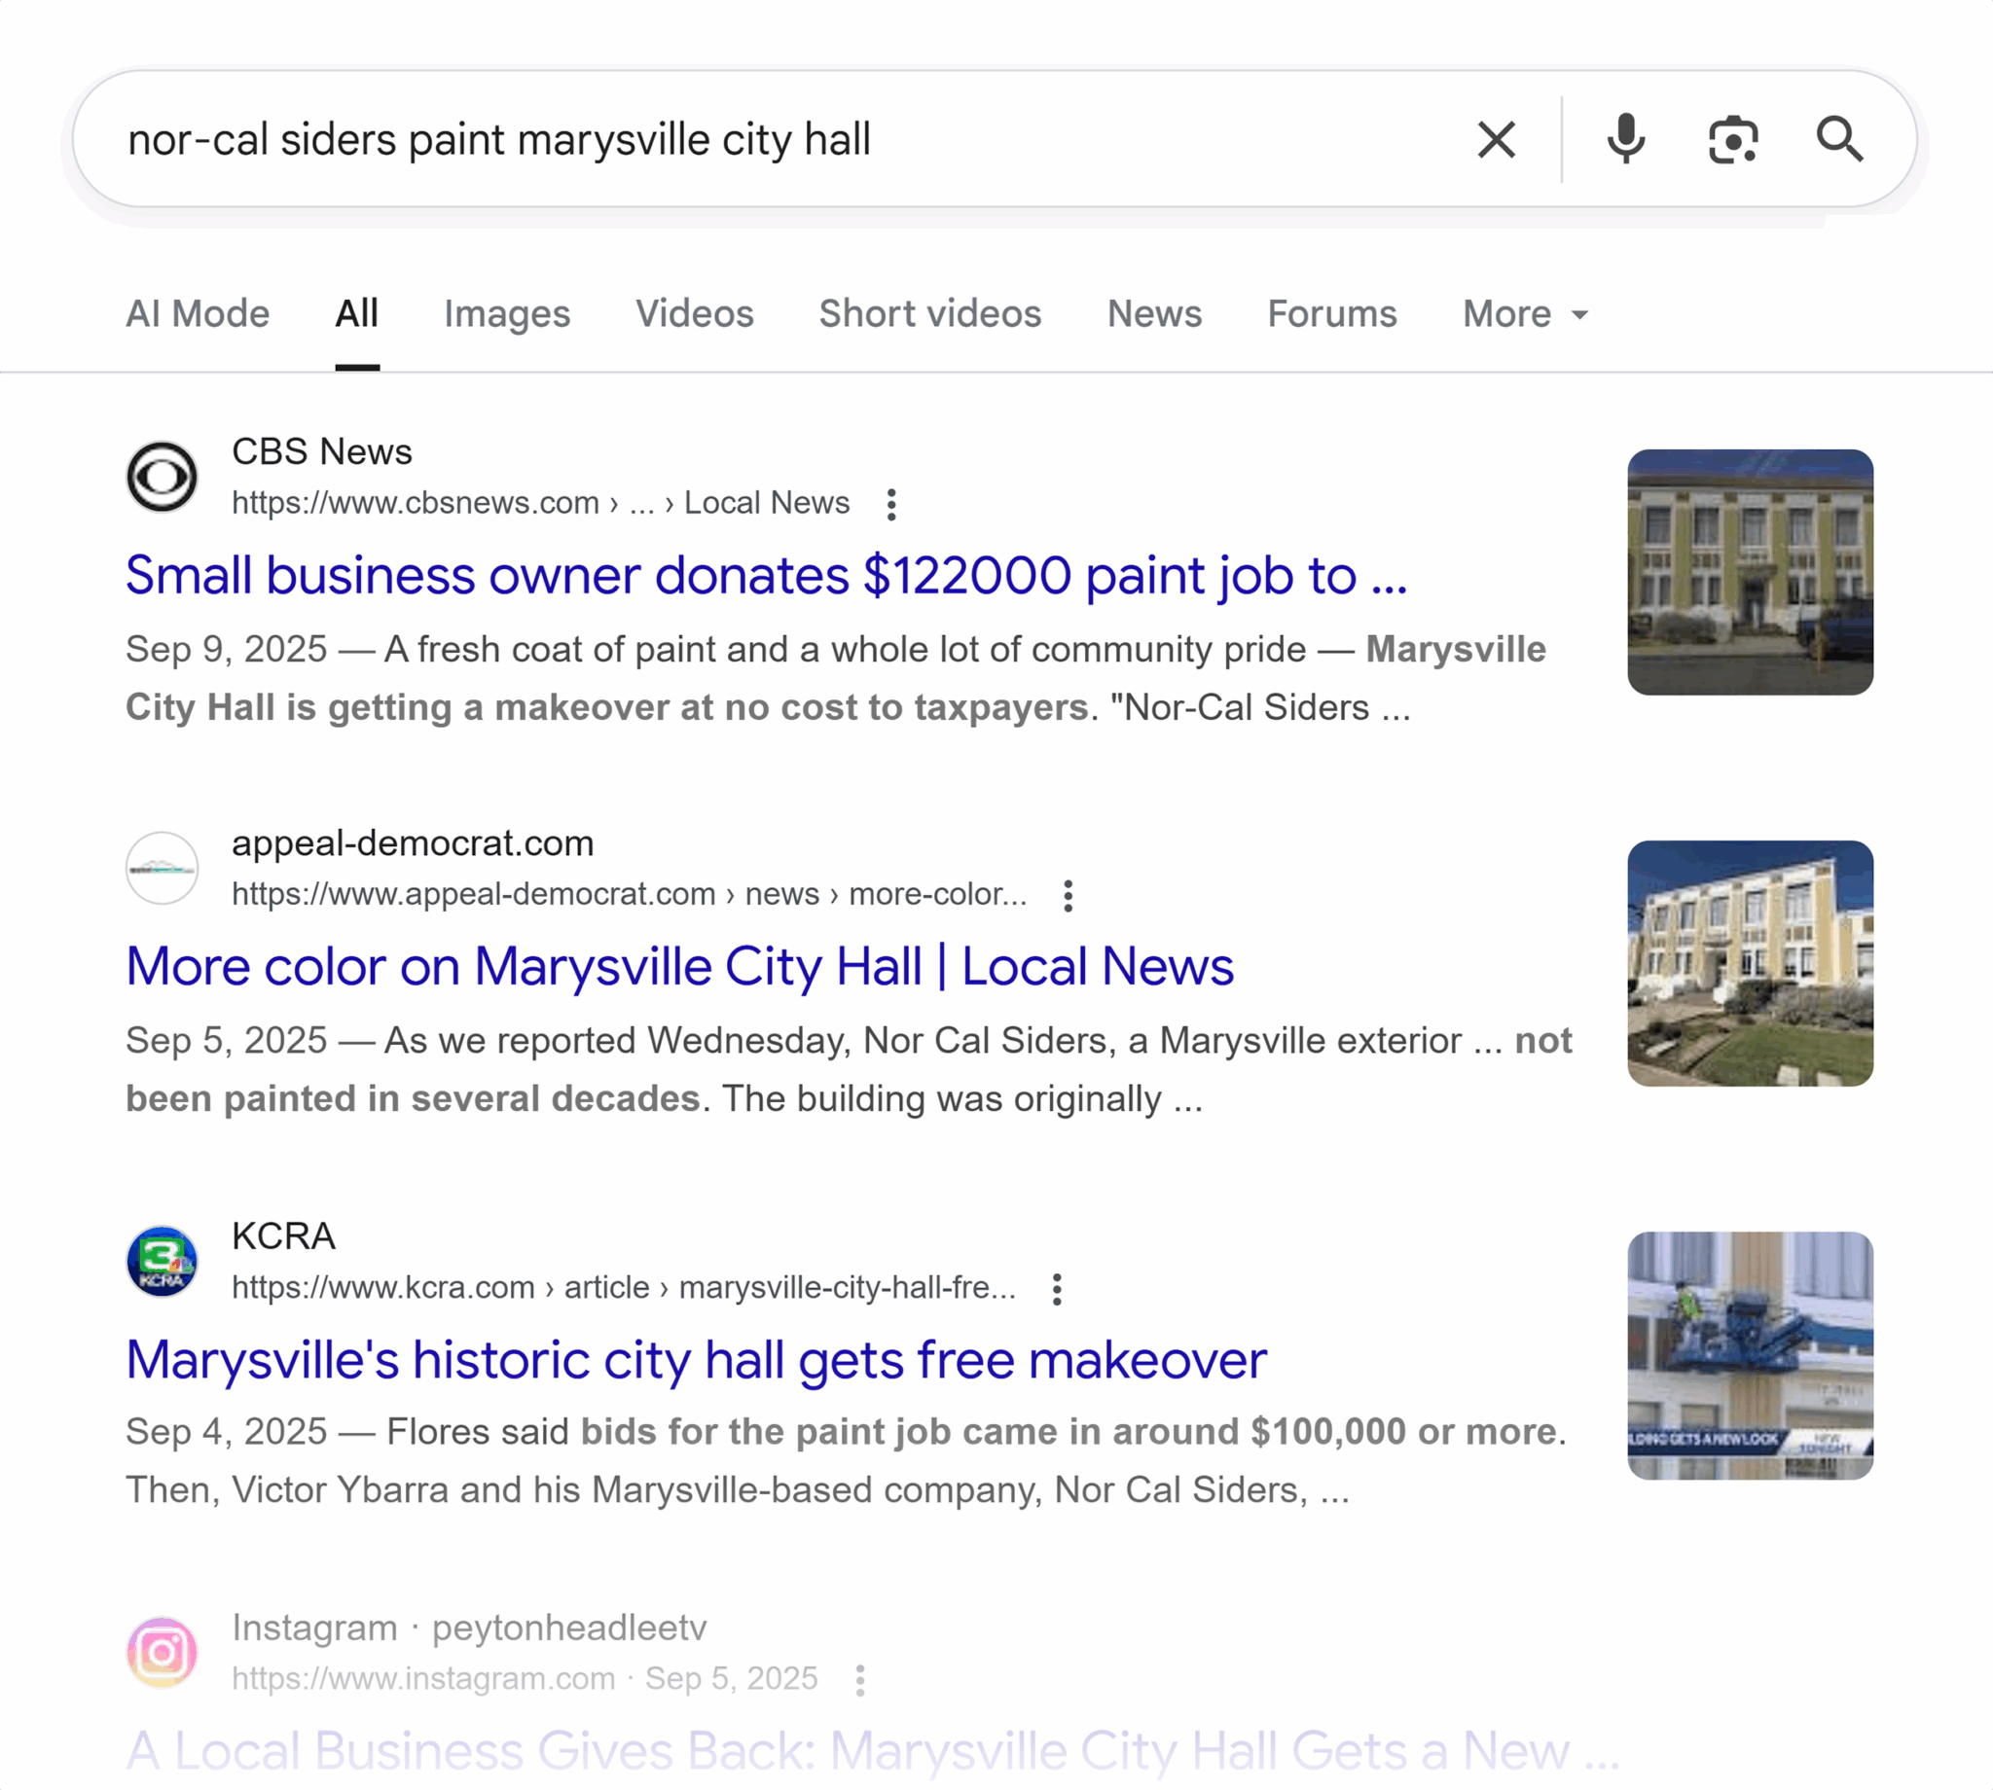Open the three-dot menu on the KCRA result
1993x1790 pixels.
1057,1288
